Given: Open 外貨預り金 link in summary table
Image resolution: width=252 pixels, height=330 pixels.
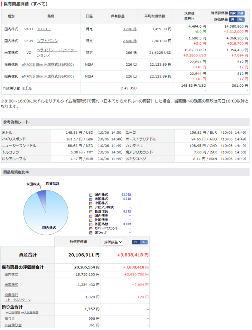Looking at the screenshot, I should [13, 325].
